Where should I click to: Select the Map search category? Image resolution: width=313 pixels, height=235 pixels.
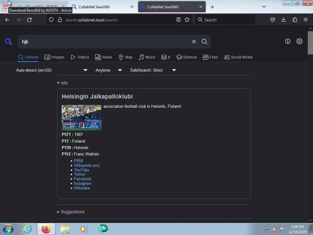[125, 57]
